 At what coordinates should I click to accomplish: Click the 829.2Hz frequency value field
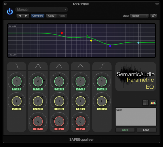pyautogui.click(x=38, y=109)
